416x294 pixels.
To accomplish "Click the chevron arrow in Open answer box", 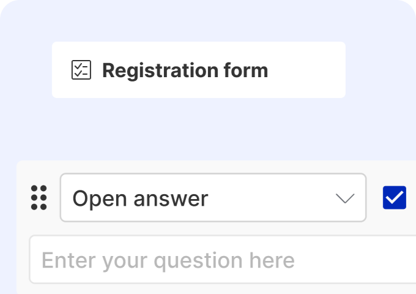I will 345,198.
